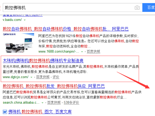Expand the dropdown arrow next to v.baidu.com

(x=25, y=20)
